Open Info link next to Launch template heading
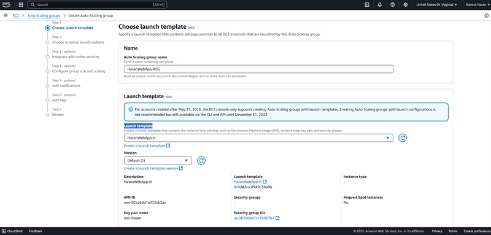The image size is (491, 235). pyautogui.click(x=168, y=97)
